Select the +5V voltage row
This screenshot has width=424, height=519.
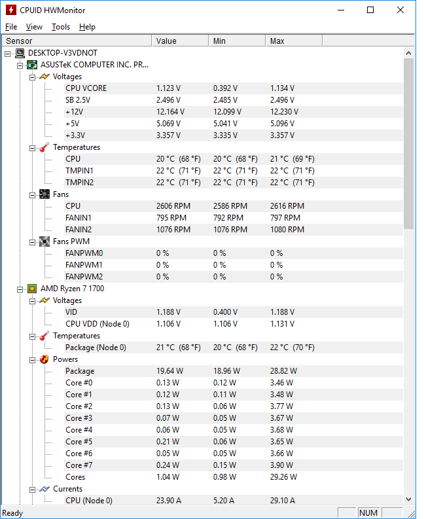[x=234, y=124]
